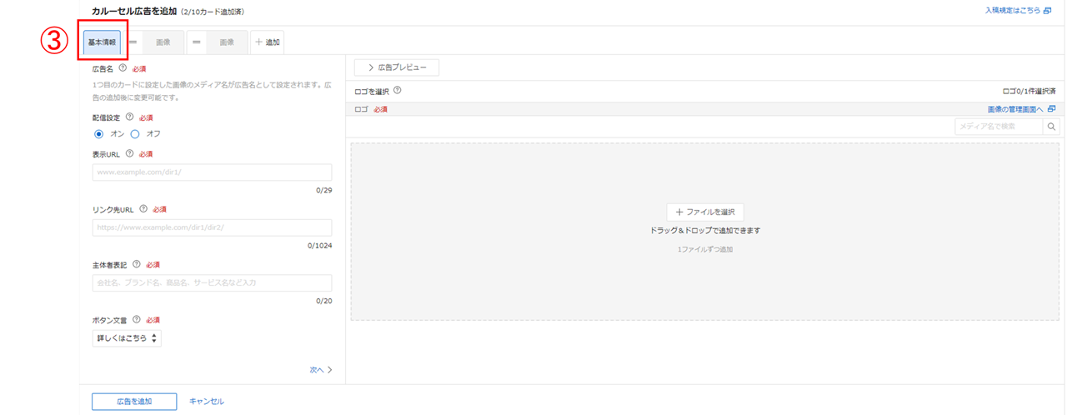Image resolution: width=1067 pixels, height=415 pixels.
Task: Open the 詳しくはこちら button text dropdown
Action: pos(127,338)
